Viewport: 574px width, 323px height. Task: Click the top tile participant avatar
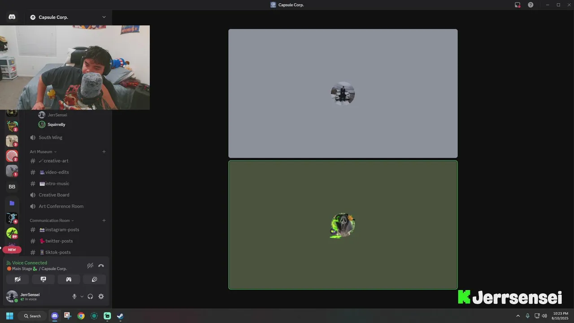pyautogui.click(x=343, y=93)
